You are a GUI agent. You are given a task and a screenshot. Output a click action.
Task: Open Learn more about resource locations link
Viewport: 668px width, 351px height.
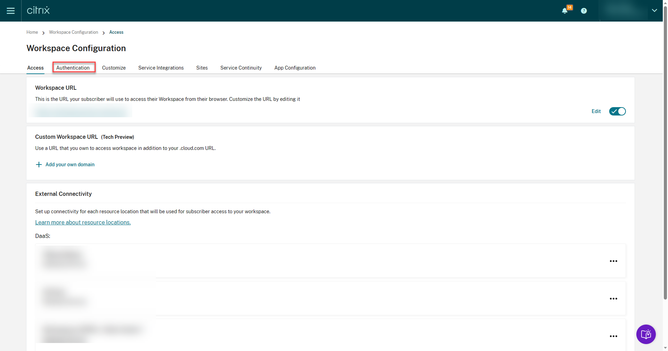(x=83, y=222)
